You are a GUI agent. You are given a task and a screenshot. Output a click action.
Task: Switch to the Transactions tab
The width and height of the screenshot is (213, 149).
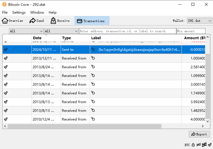92,21
